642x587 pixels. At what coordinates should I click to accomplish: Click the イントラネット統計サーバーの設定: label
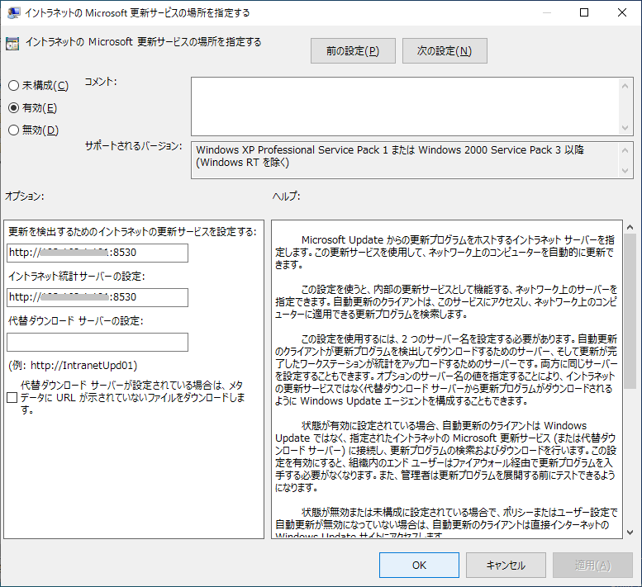77,276
